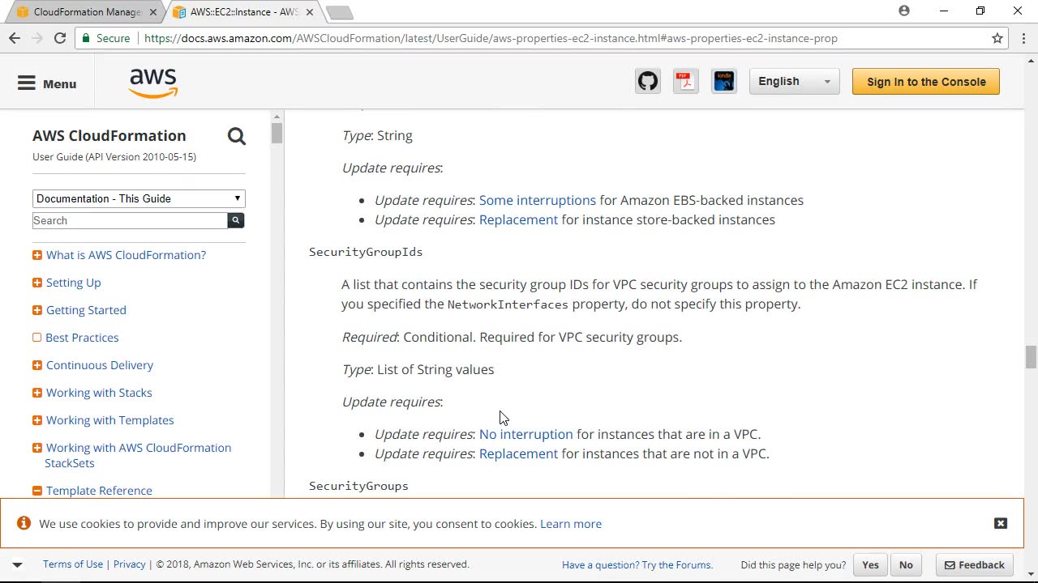1038x583 pixels.
Task: Dismiss the cookie notice banner
Action: coord(1001,523)
